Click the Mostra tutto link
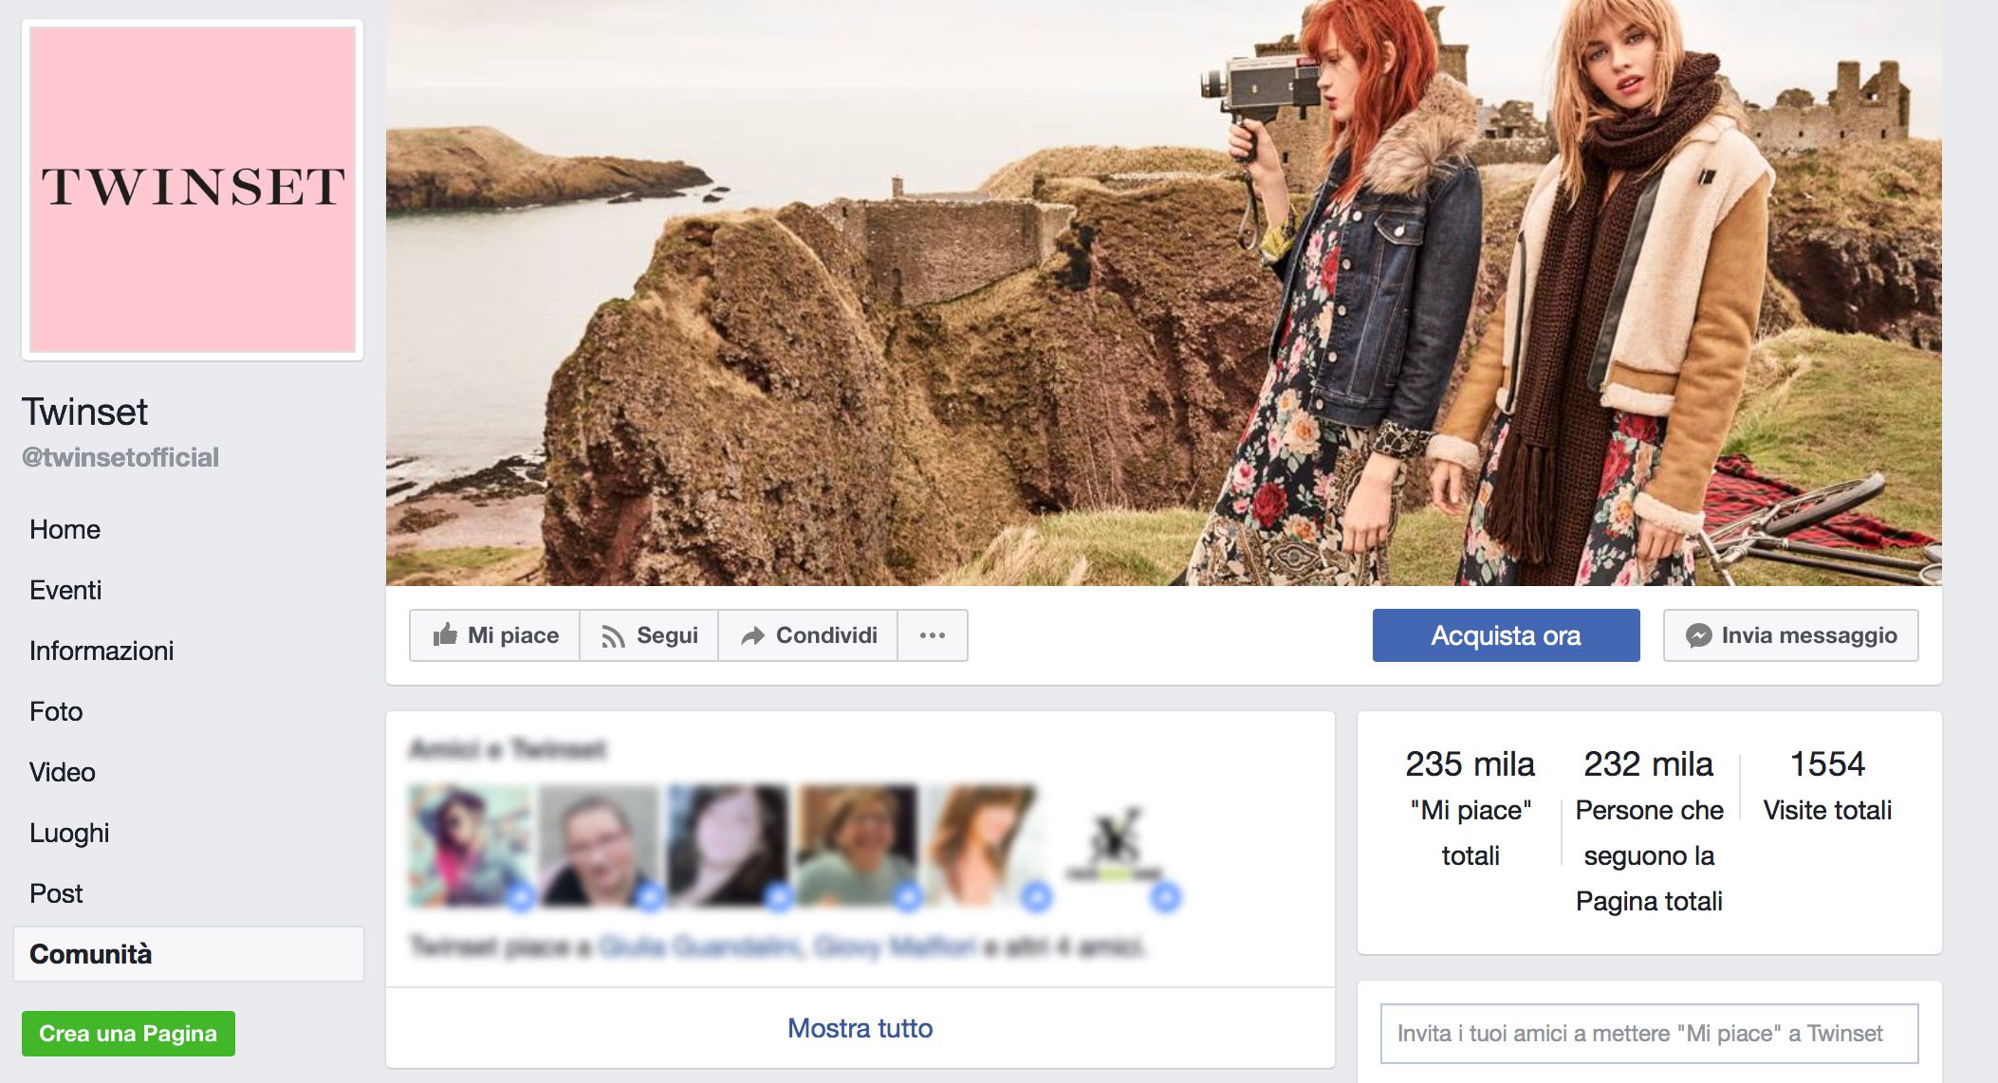This screenshot has width=1998, height=1083. (860, 1028)
